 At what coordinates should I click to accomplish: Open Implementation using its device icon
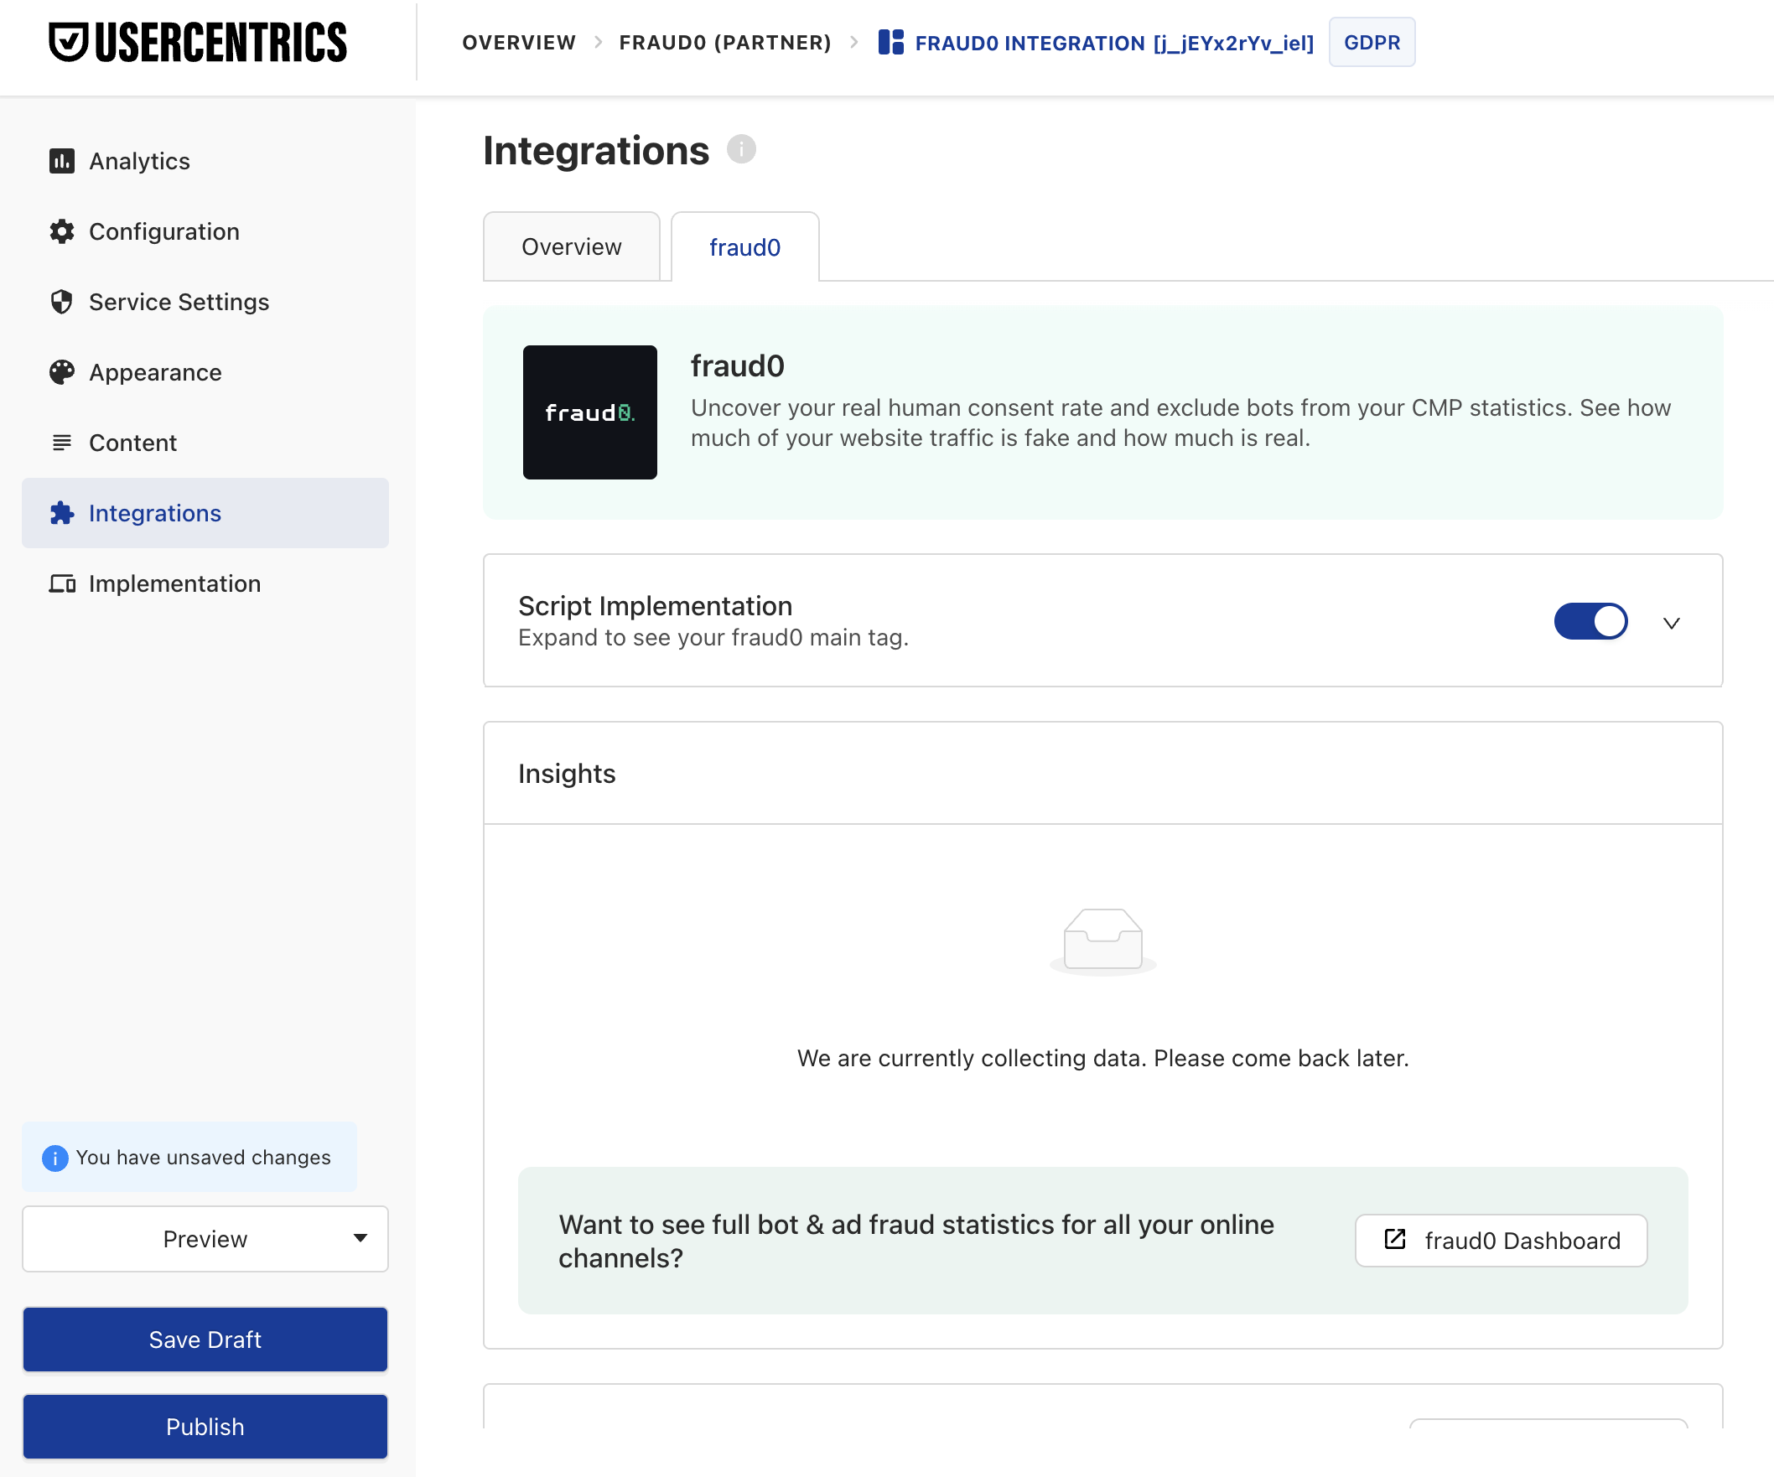62,583
